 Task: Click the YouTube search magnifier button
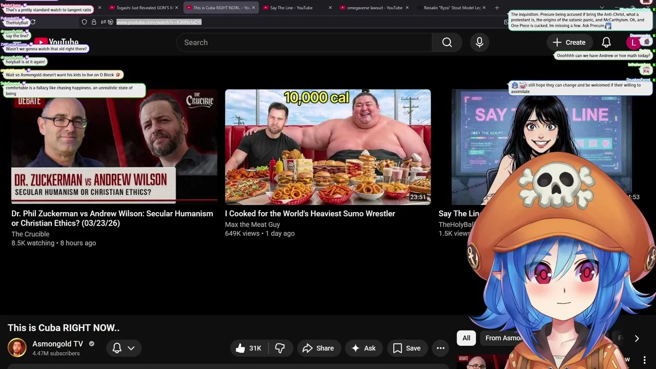[447, 43]
